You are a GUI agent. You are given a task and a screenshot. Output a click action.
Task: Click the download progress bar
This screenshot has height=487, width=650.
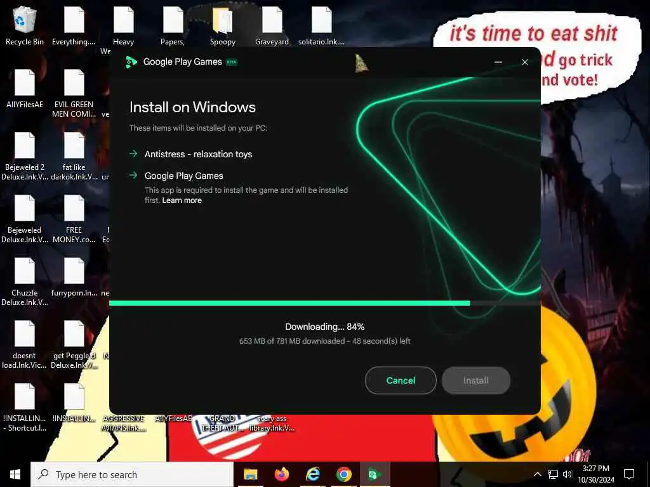click(324, 303)
